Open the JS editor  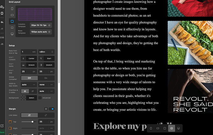pos(2,44)
